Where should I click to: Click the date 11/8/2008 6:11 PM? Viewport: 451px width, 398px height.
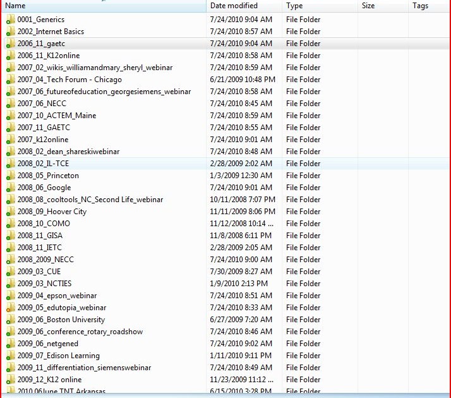[241, 236]
